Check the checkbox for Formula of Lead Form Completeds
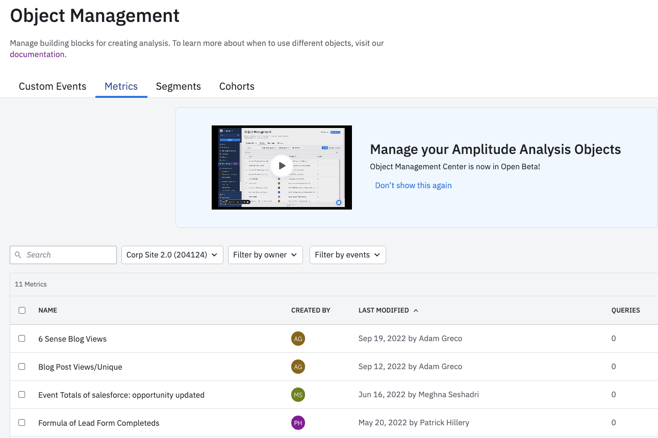Viewport: 658px width, 438px height. (22, 422)
